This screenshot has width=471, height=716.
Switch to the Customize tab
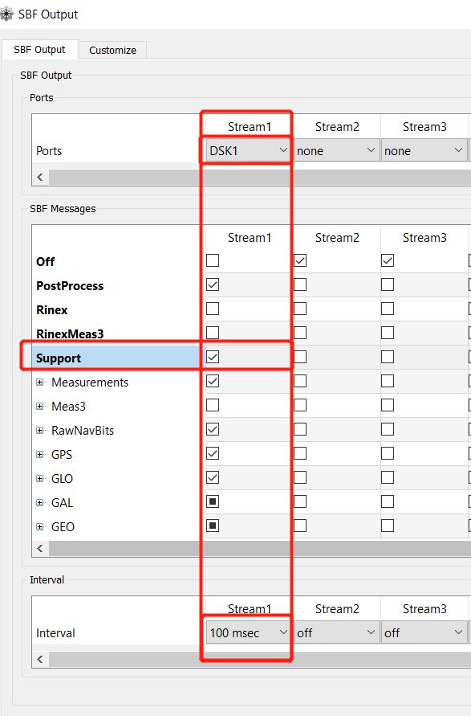click(x=112, y=51)
